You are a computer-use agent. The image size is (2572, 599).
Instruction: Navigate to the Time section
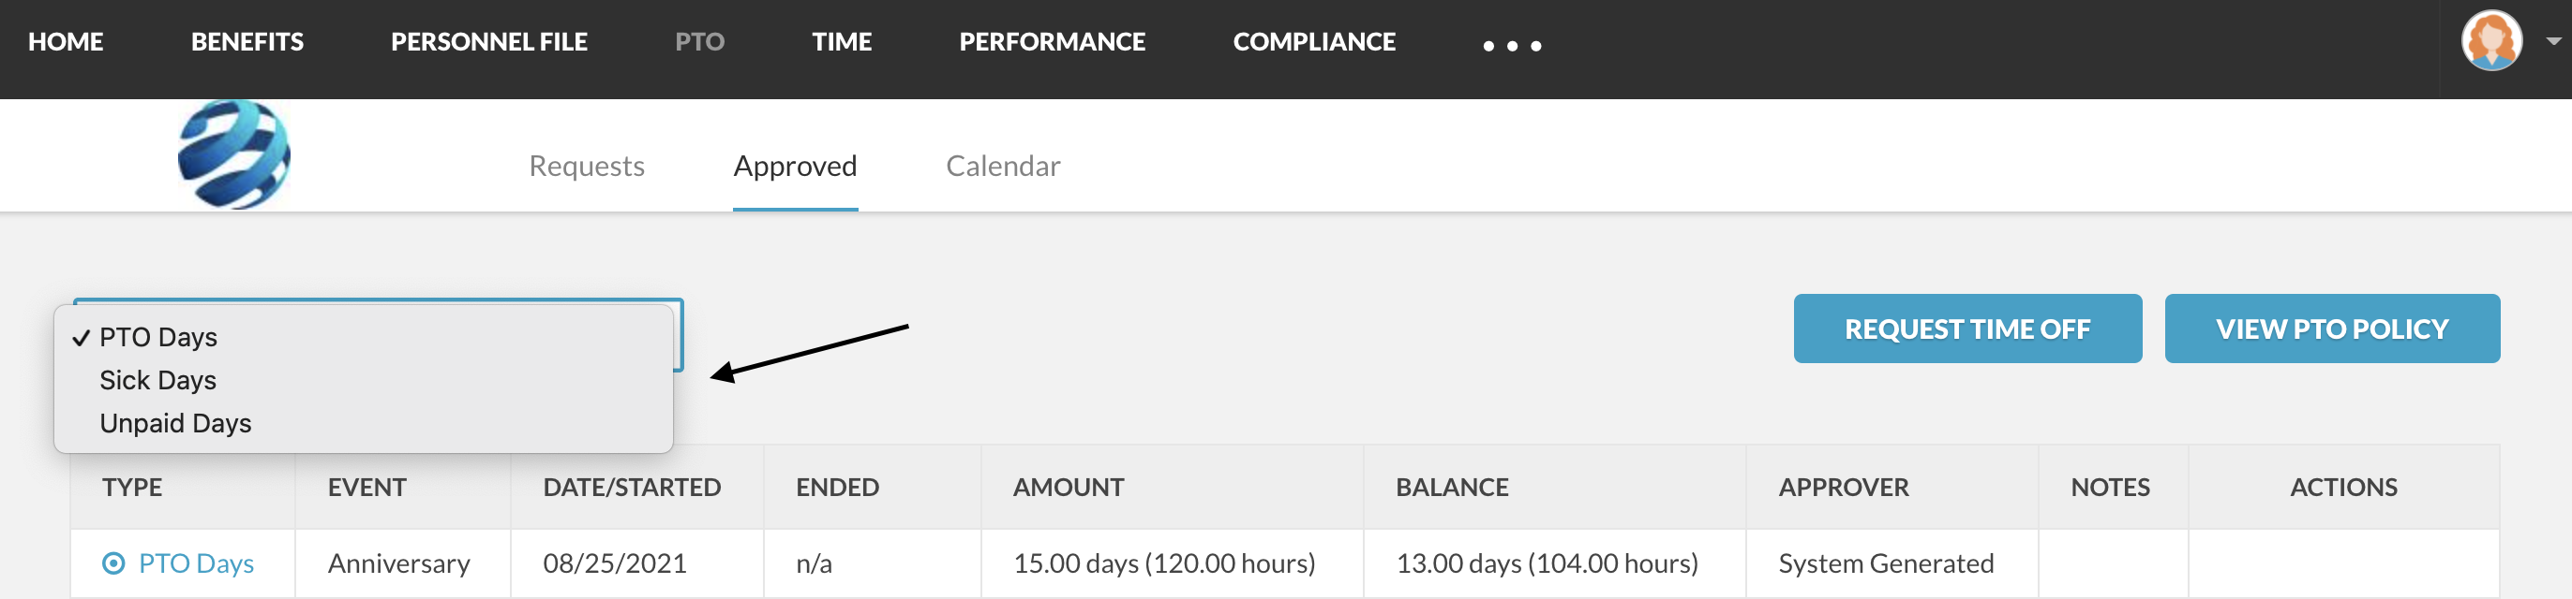(841, 42)
